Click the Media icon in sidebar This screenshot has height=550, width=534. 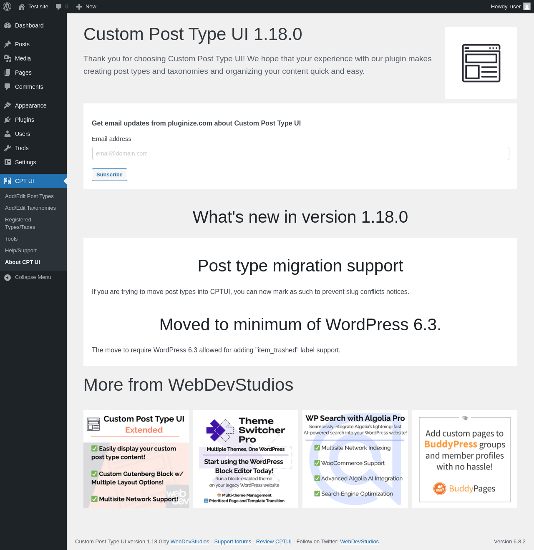pyautogui.click(x=8, y=58)
